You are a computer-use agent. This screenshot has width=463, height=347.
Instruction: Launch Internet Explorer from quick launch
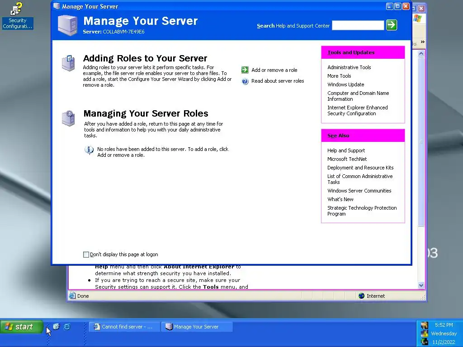(x=67, y=327)
